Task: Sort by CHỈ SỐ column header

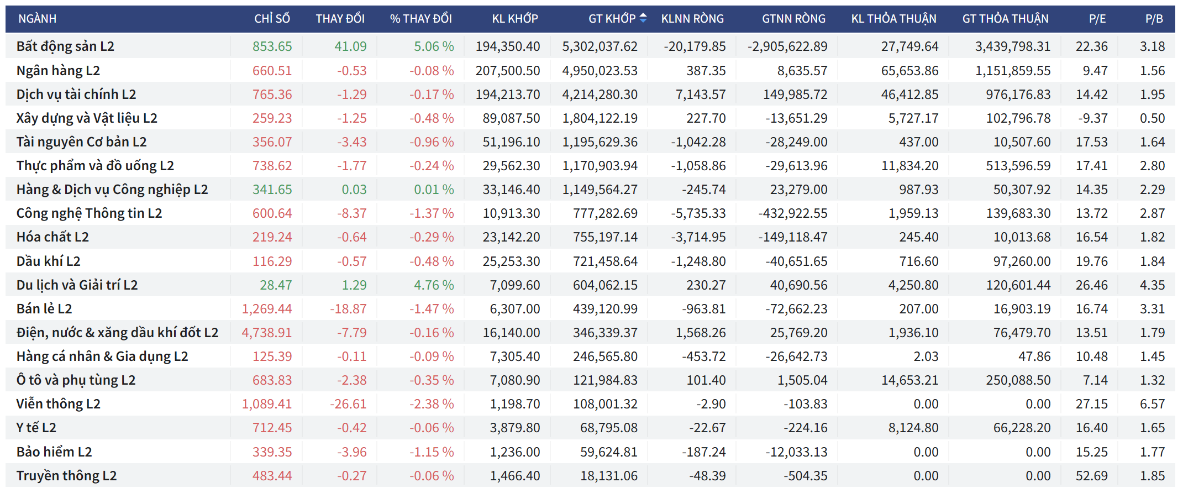Action: point(272,19)
